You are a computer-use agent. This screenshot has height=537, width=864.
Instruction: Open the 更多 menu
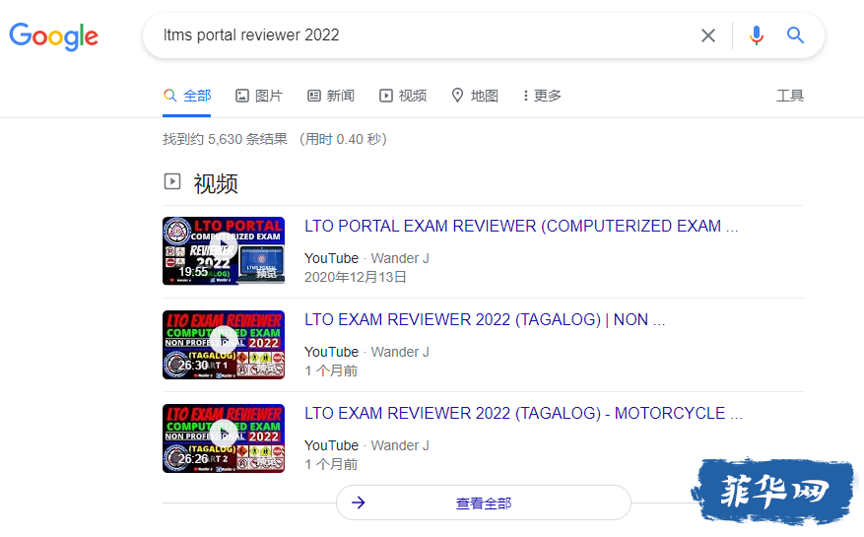542,96
